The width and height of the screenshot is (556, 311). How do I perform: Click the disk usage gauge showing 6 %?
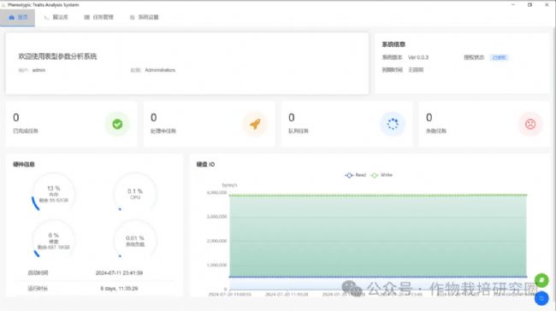pyautogui.click(x=54, y=240)
